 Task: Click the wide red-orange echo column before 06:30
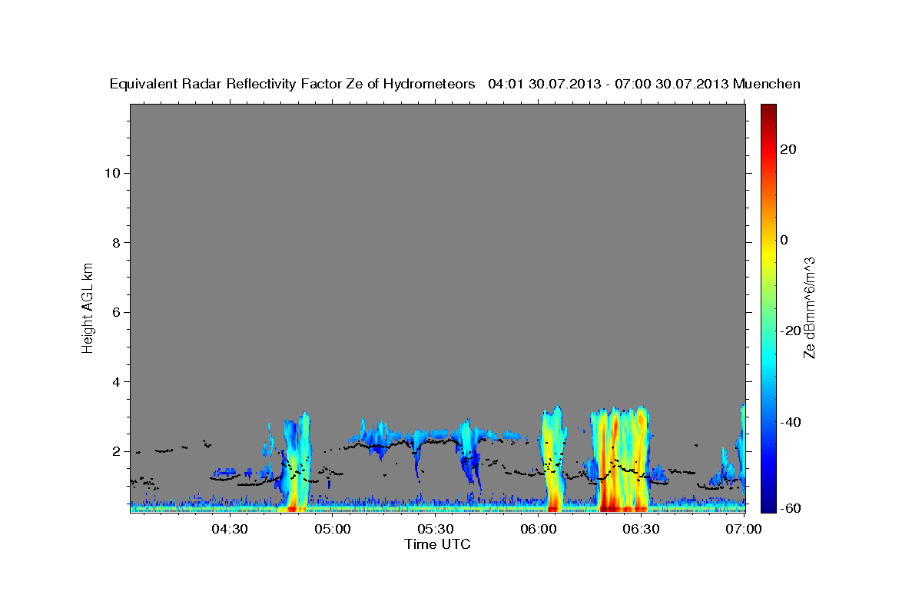tap(620, 459)
